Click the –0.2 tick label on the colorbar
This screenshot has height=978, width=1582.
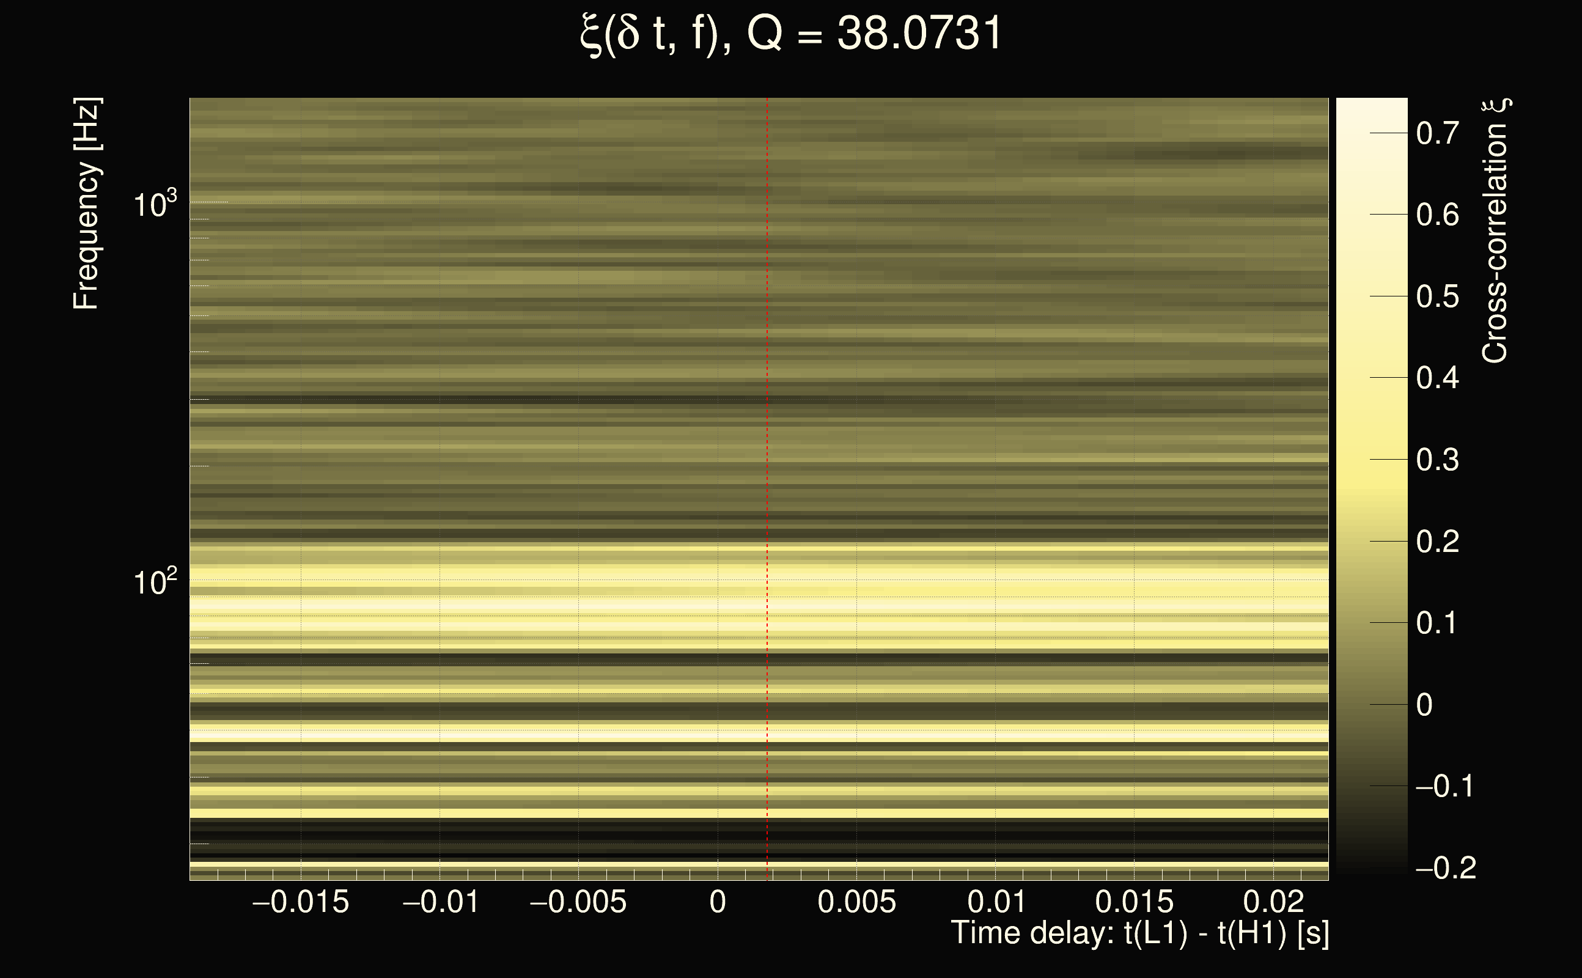click(1445, 867)
